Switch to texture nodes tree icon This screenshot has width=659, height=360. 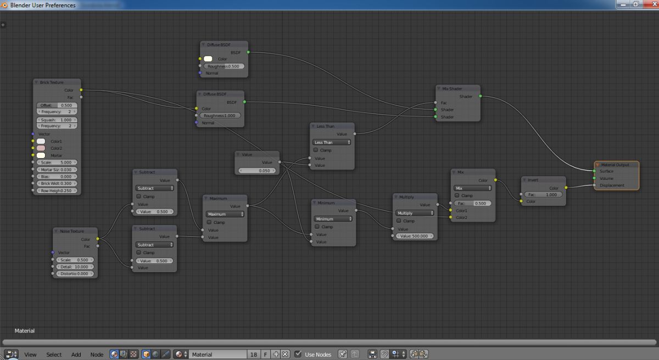point(133,355)
